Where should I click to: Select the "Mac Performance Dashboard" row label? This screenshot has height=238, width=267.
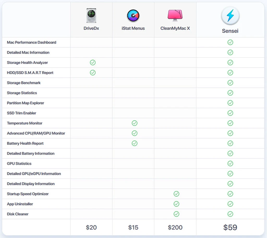[x=32, y=42]
